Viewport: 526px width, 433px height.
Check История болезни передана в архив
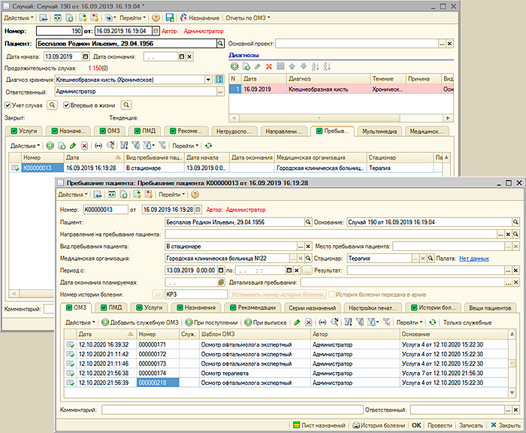[332, 294]
